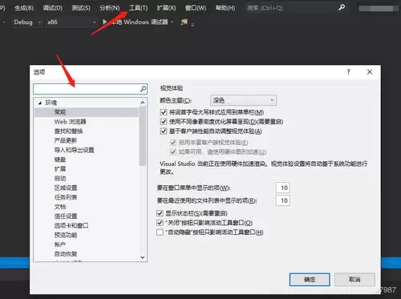Select 产品更新 in the options tree

point(66,140)
